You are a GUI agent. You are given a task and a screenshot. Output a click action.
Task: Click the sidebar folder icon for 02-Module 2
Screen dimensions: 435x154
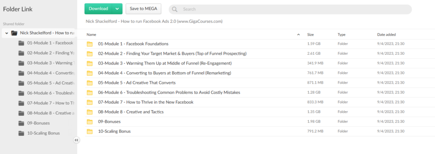click(x=21, y=53)
